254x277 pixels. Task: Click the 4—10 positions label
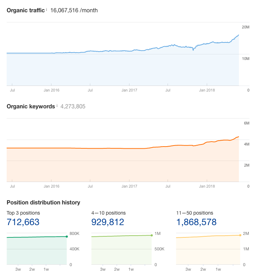point(108,213)
